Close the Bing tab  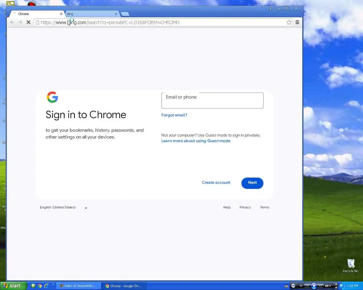[x=116, y=14]
